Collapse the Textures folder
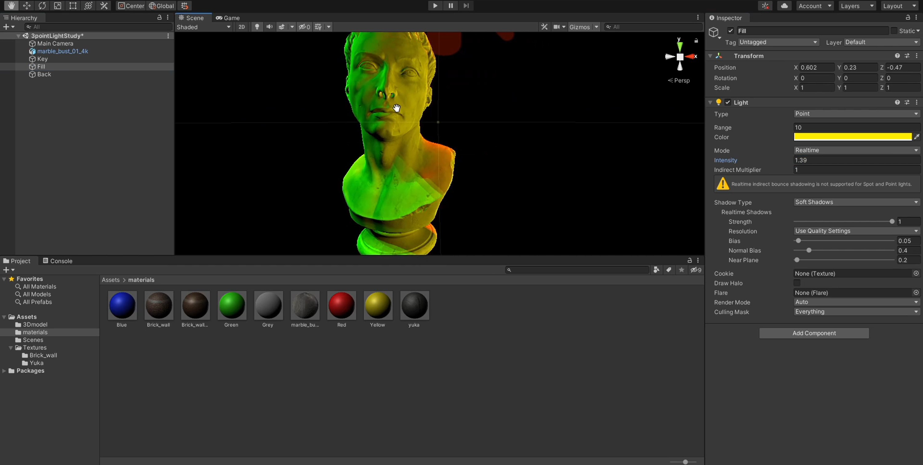Screen dimensions: 923x465 (x=11, y=348)
